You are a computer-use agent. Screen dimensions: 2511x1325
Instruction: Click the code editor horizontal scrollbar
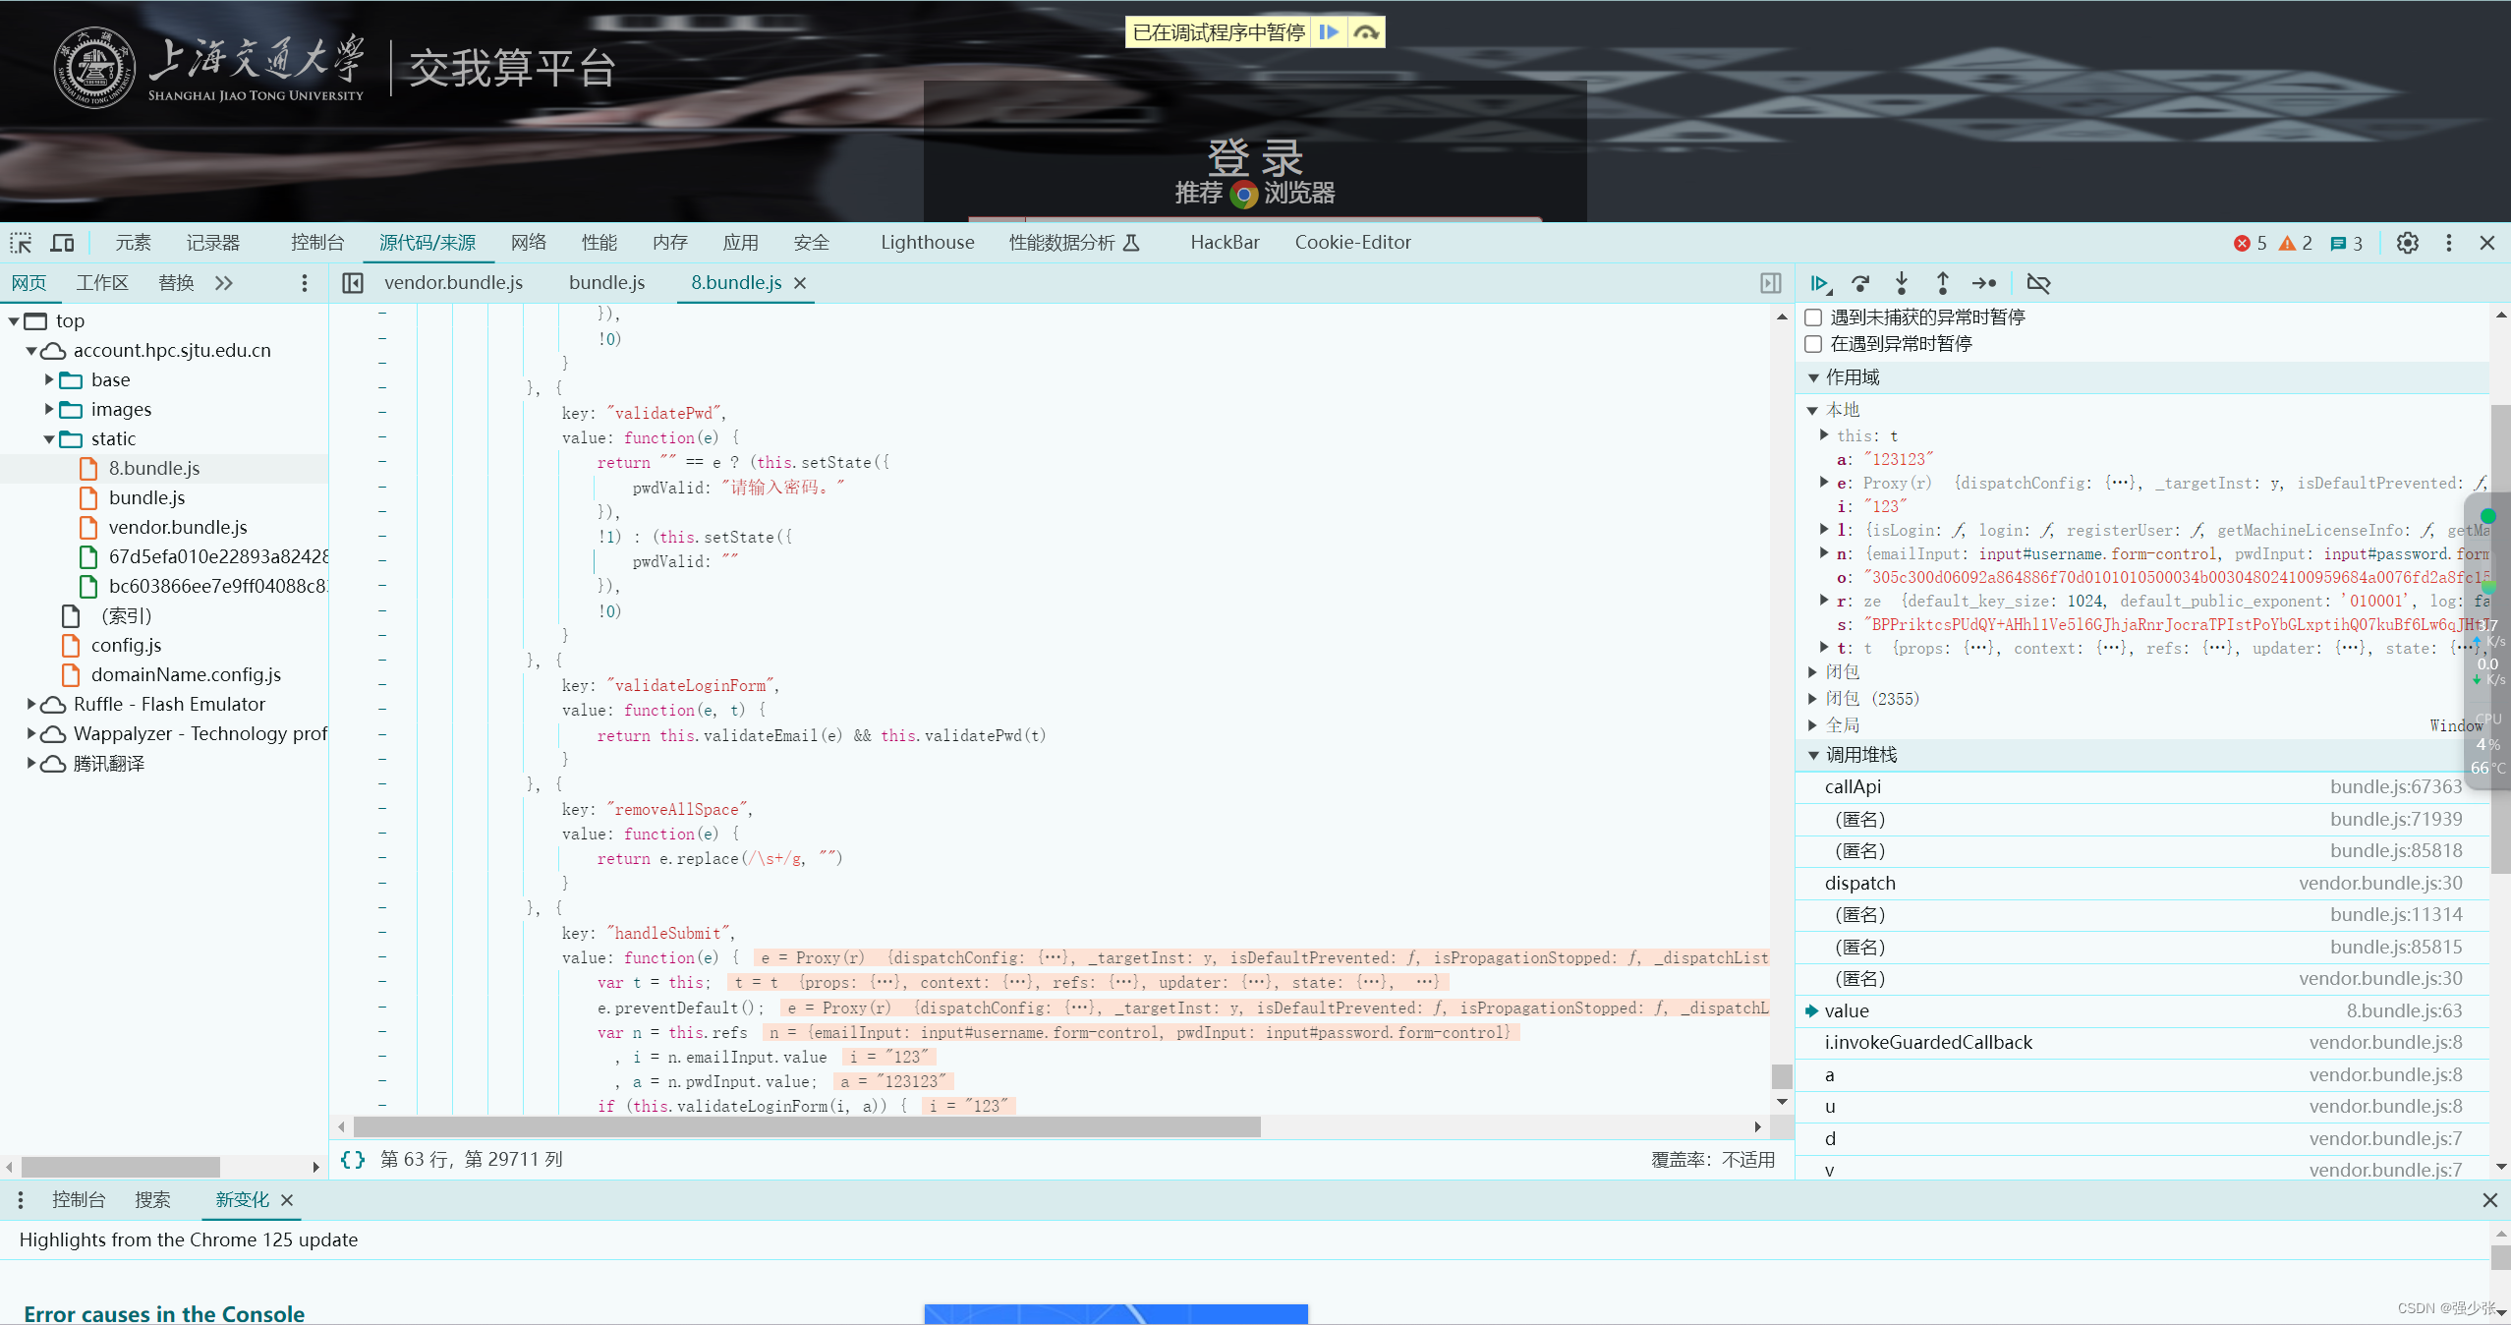click(806, 1126)
